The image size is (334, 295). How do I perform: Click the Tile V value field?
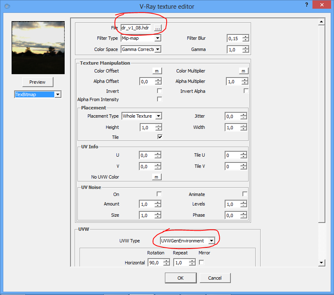[232, 166]
